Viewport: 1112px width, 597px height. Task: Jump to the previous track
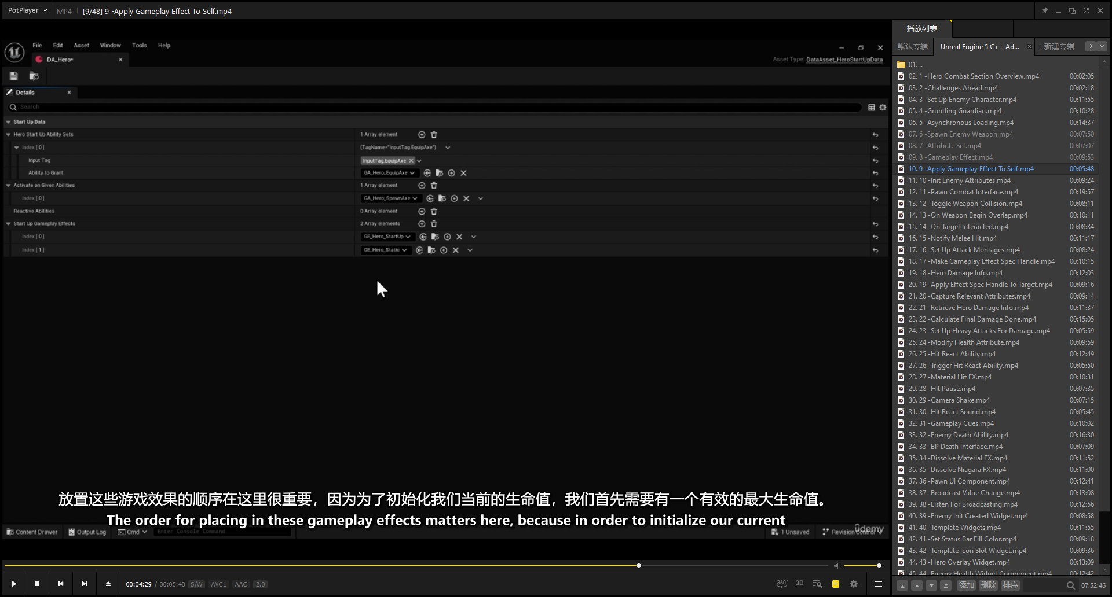[61, 584]
